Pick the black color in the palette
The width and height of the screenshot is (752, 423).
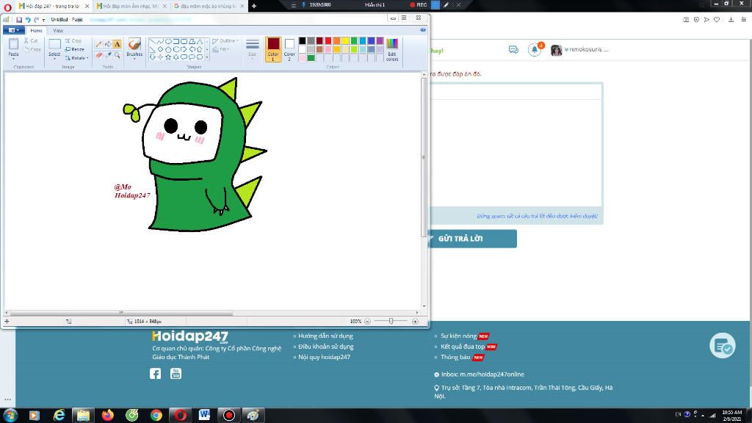click(x=302, y=41)
